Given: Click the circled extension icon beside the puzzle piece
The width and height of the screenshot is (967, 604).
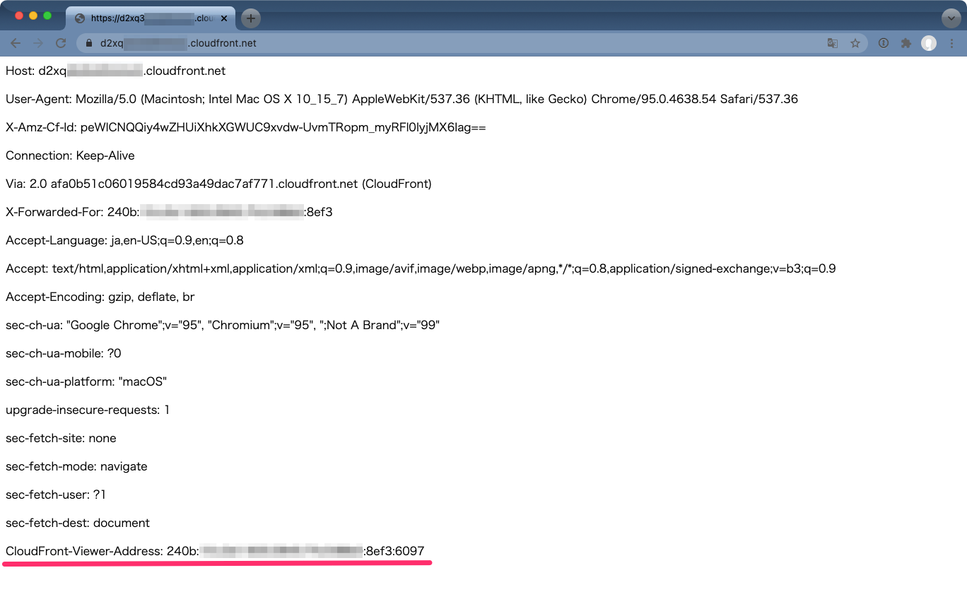Looking at the screenshot, I should click(x=883, y=42).
